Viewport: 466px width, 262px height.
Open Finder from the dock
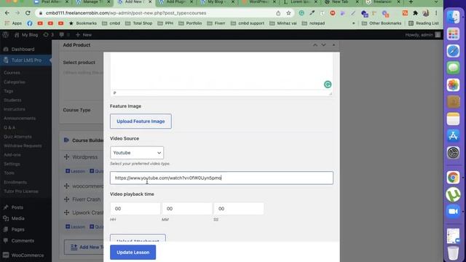click(453, 17)
